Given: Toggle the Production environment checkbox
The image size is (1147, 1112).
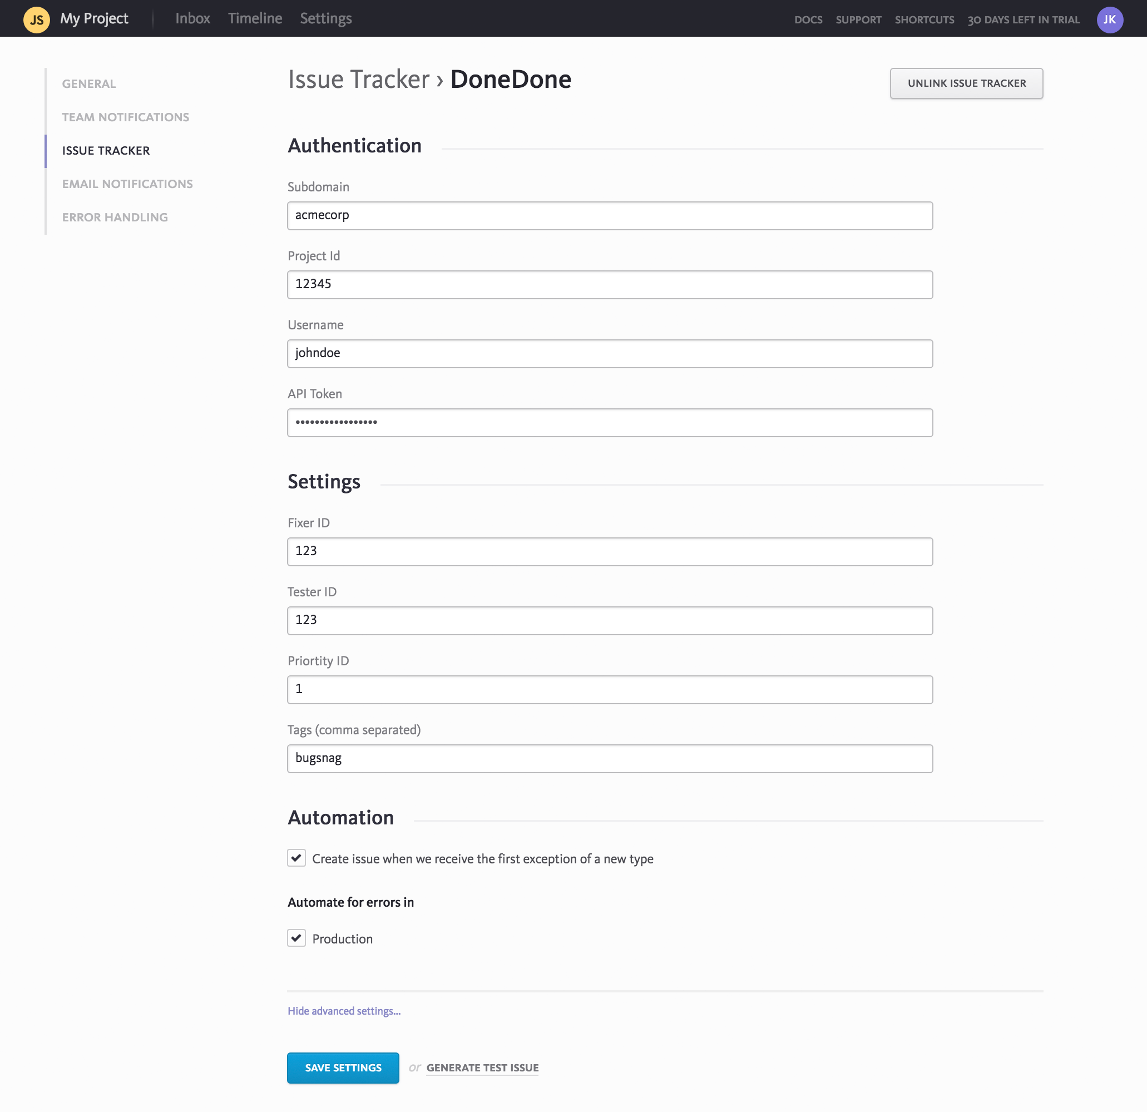Looking at the screenshot, I should point(296,937).
